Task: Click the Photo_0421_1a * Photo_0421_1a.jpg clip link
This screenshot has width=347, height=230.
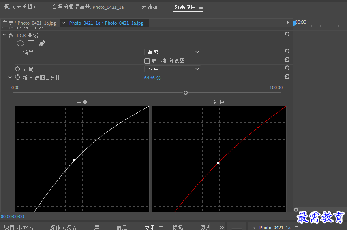Action: click(106, 23)
